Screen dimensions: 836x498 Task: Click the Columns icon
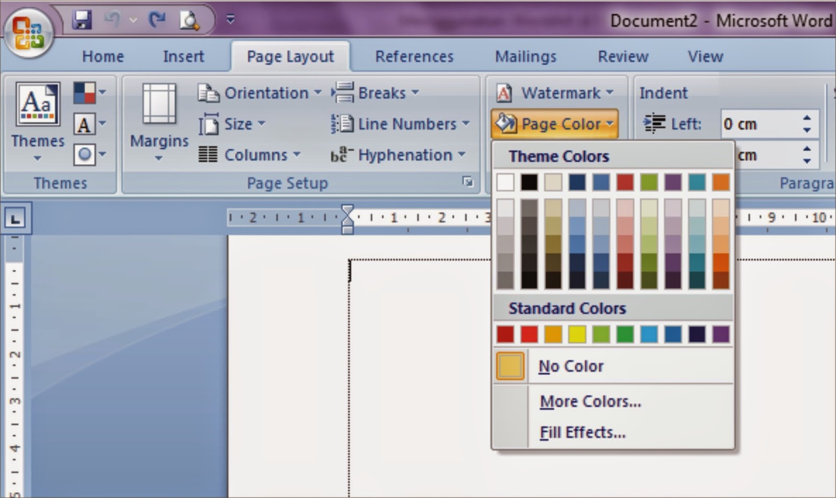208,155
